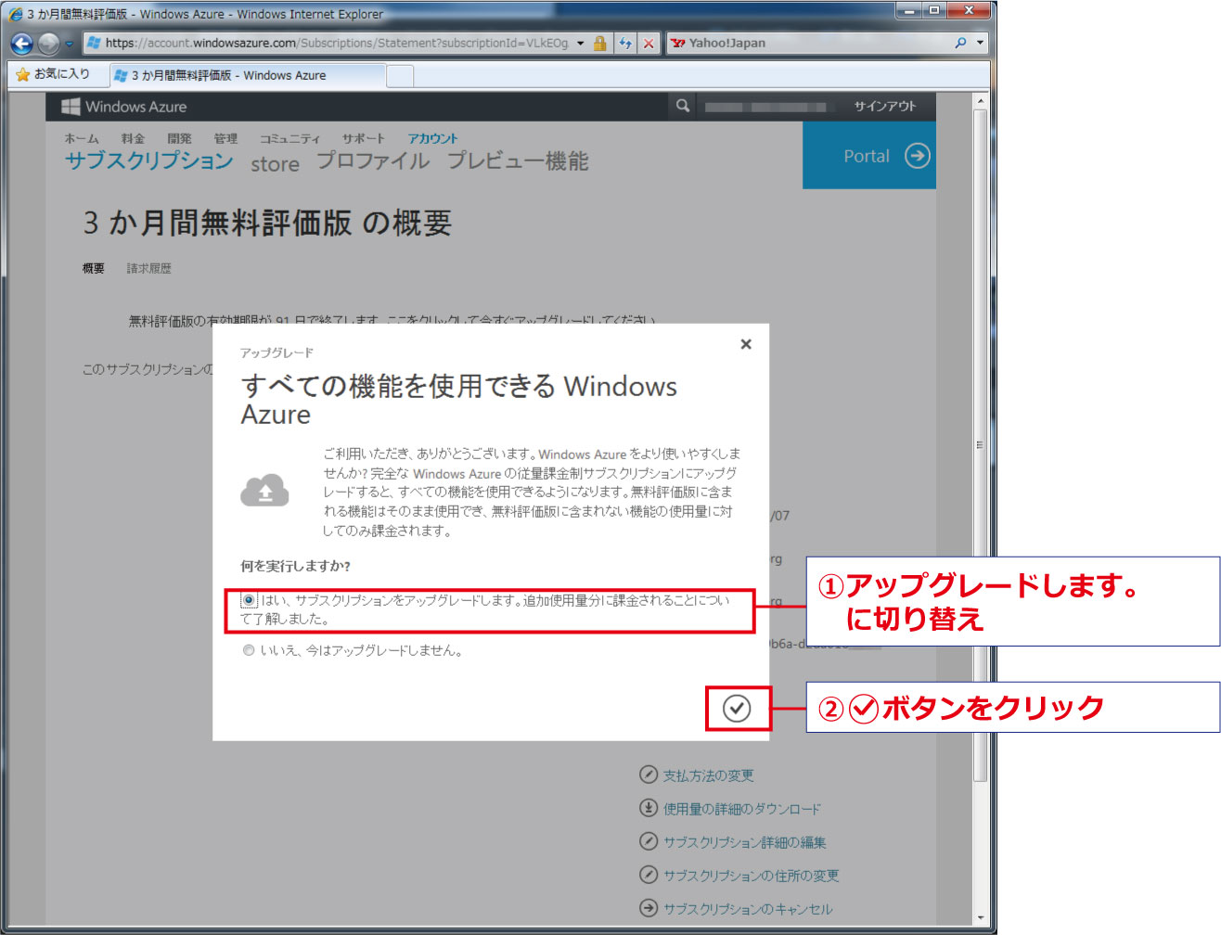1221x935 pixels.
Task: Open the アカウント menu item
Action: (432, 138)
